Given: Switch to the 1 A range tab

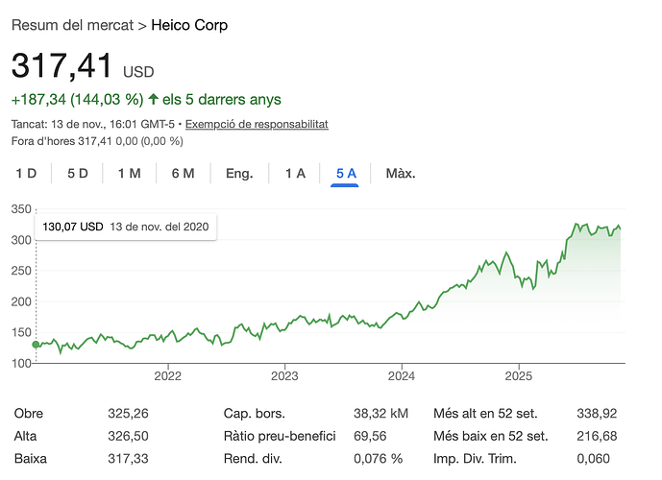Looking at the screenshot, I should tap(295, 174).
